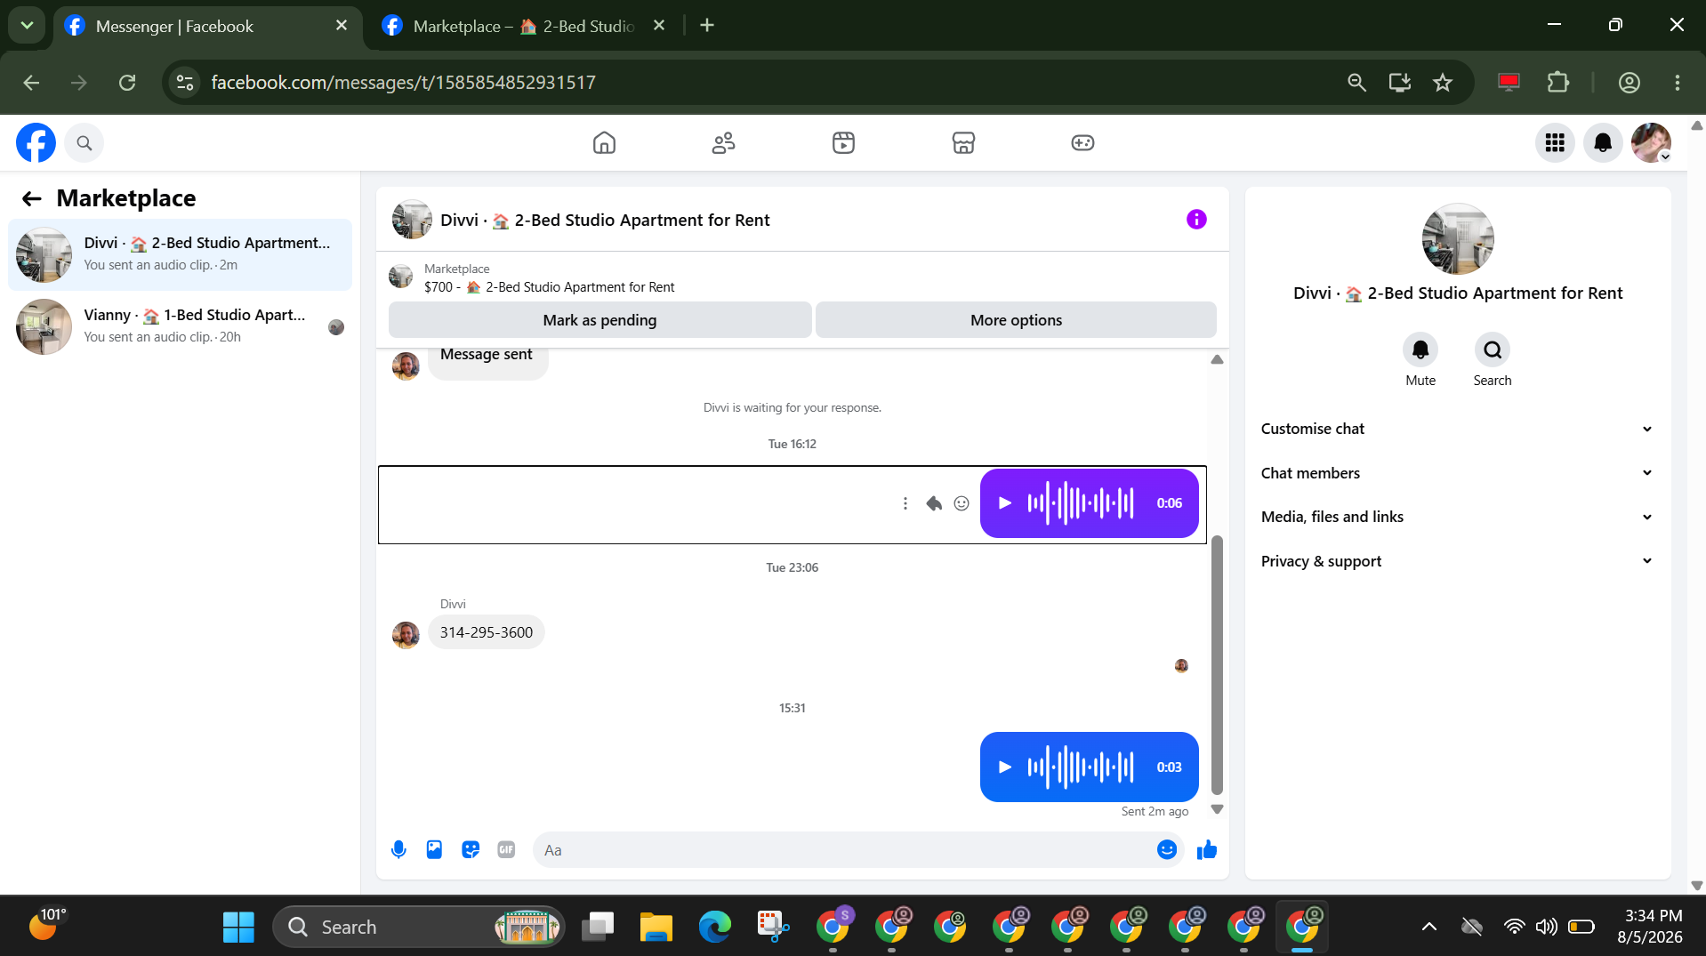Attach a photo with the image icon

(x=434, y=850)
